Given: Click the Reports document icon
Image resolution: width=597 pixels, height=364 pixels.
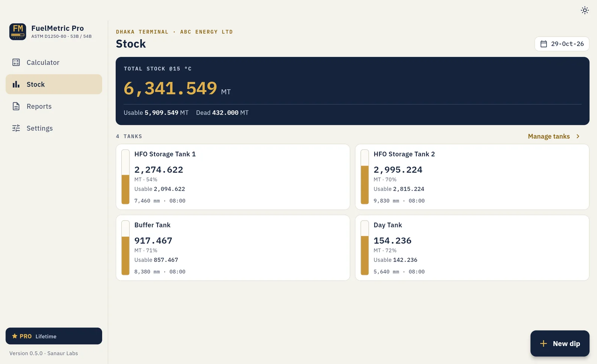Looking at the screenshot, I should click(x=16, y=106).
